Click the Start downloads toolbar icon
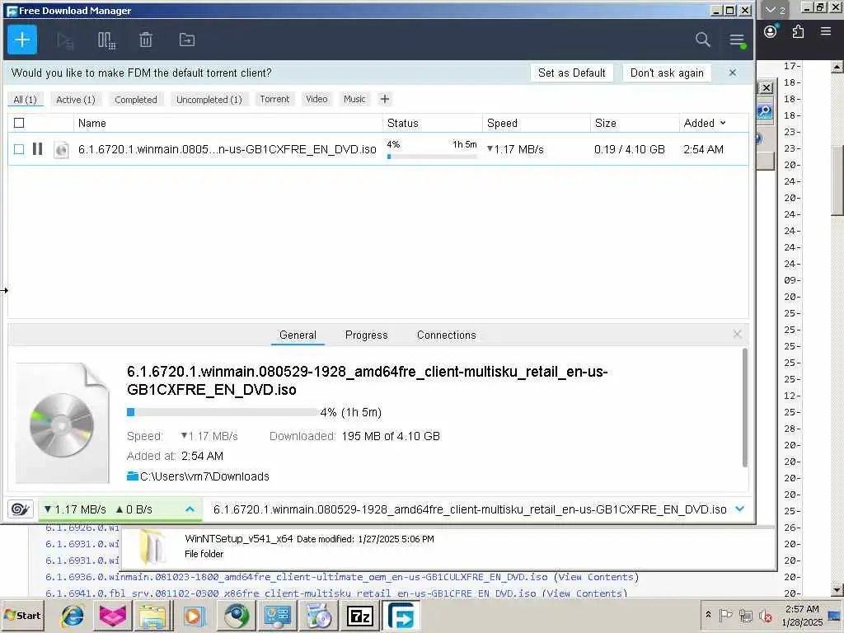This screenshot has width=844, height=633. pos(65,41)
